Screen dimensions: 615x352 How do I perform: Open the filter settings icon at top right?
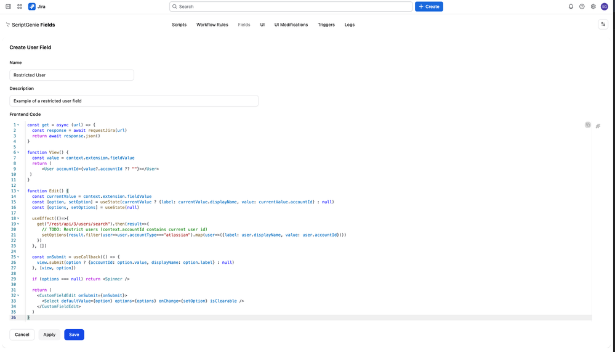click(x=603, y=25)
